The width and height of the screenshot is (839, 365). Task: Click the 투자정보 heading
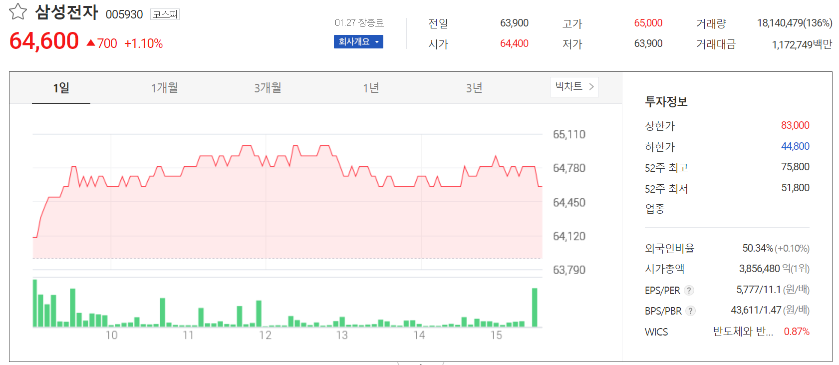pyautogui.click(x=666, y=102)
